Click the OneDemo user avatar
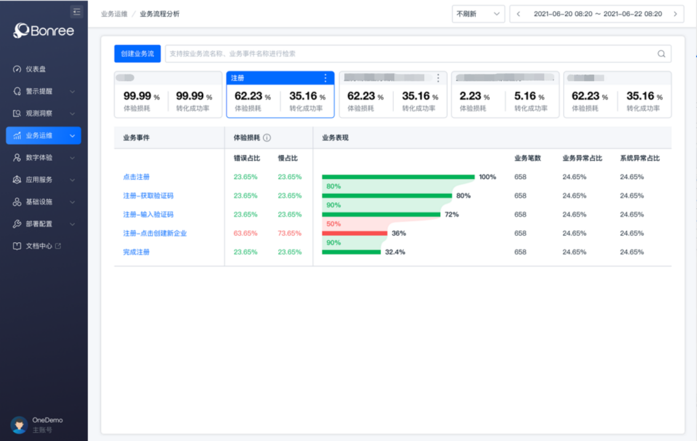The width and height of the screenshot is (697, 441). pyautogui.click(x=19, y=424)
